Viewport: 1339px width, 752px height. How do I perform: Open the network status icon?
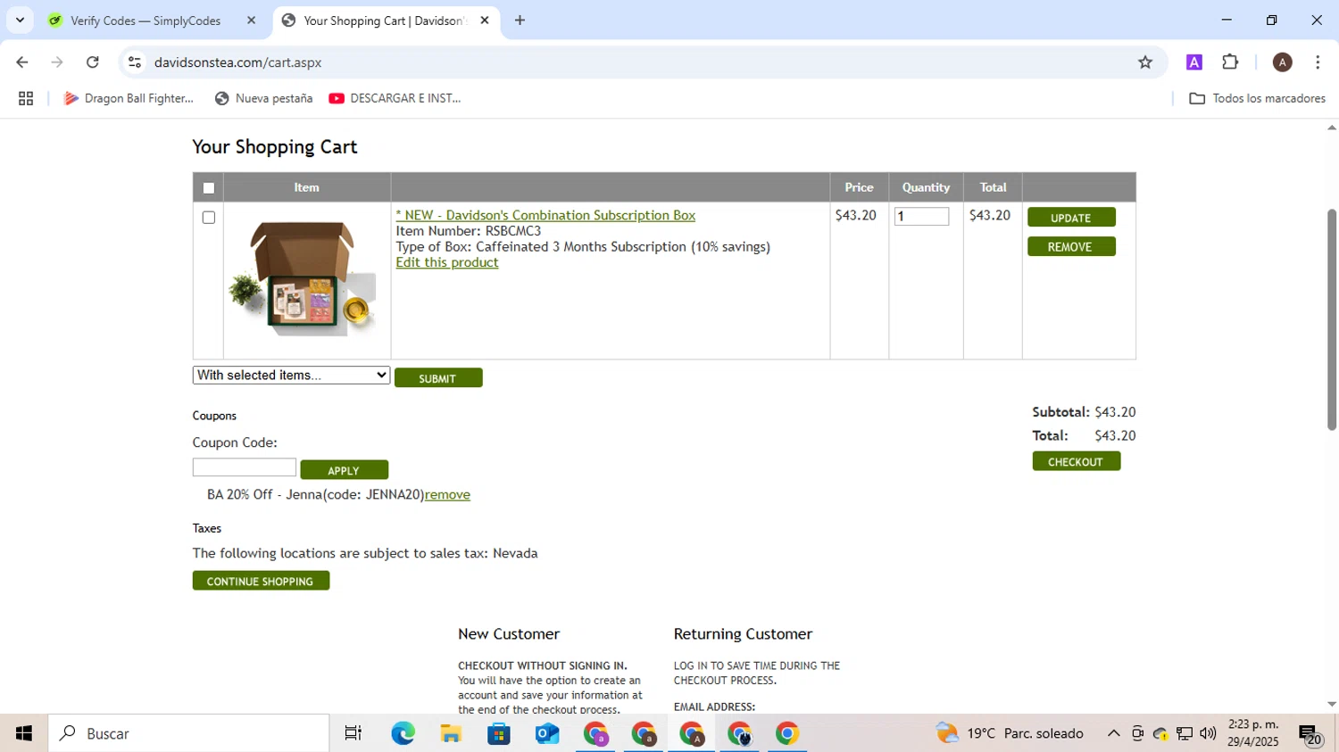[1185, 733]
